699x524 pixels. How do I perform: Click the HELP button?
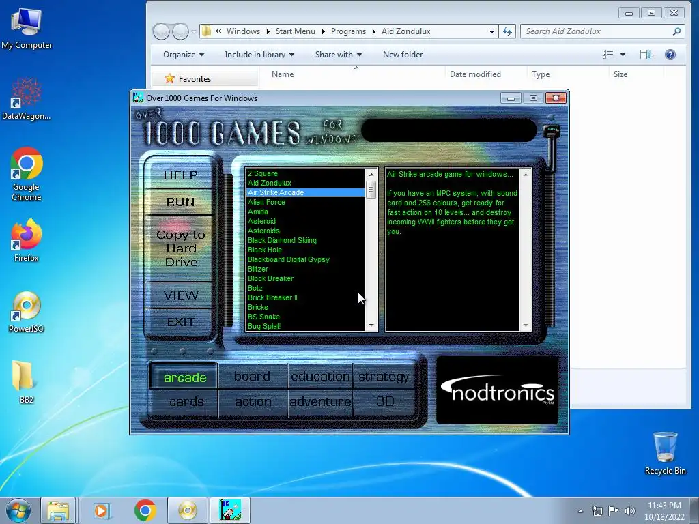point(180,175)
